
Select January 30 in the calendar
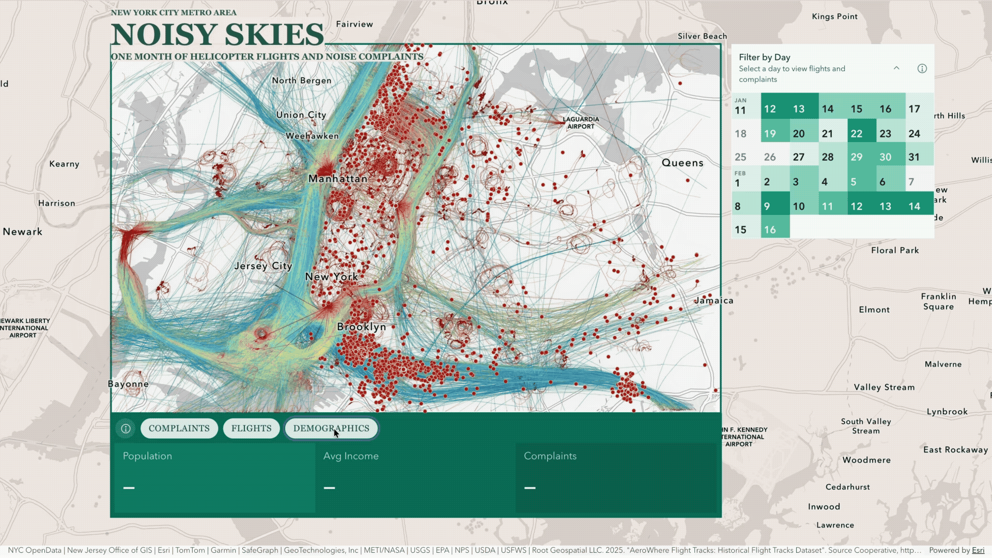[x=891, y=154]
